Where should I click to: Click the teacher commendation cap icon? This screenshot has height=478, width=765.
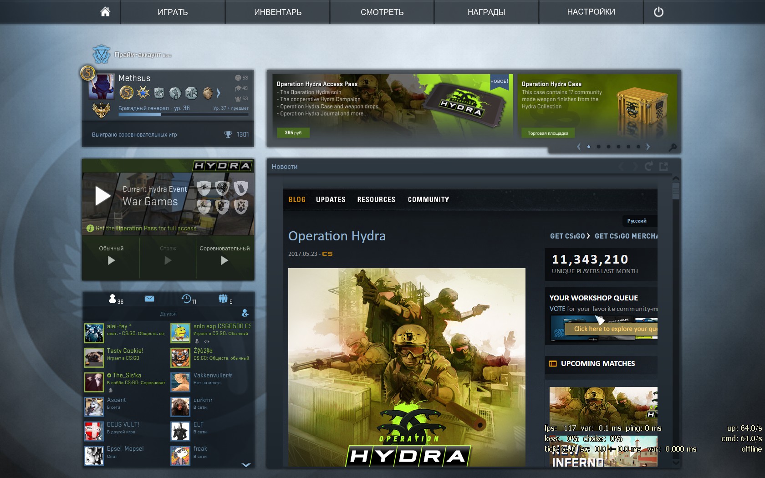tap(238, 88)
